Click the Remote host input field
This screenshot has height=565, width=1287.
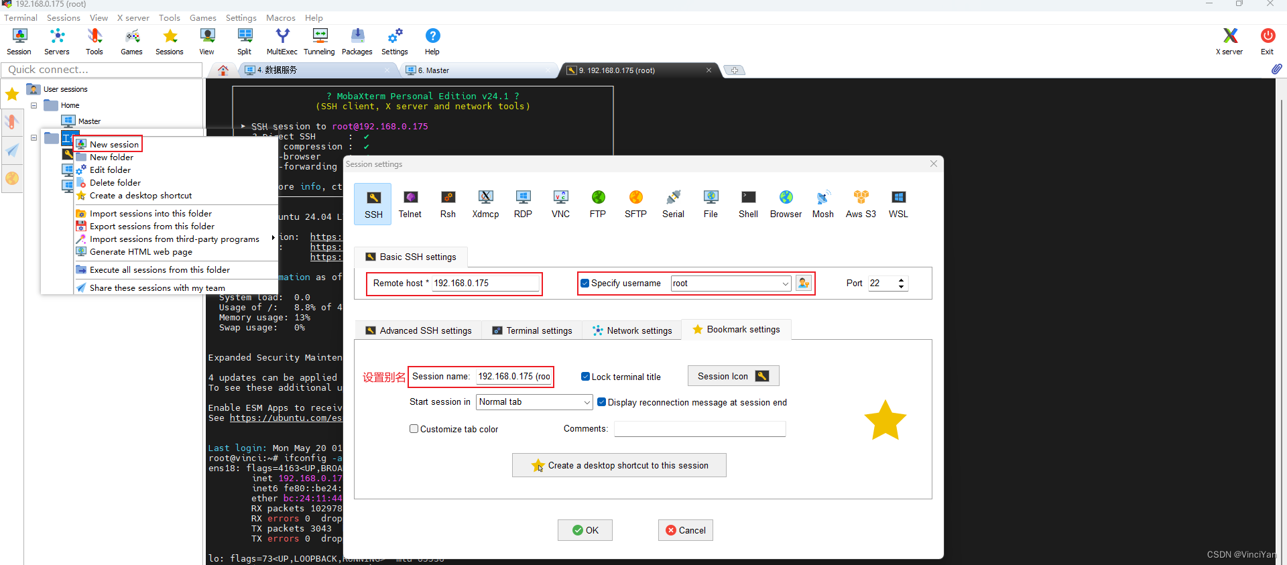click(x=485, y=284)
